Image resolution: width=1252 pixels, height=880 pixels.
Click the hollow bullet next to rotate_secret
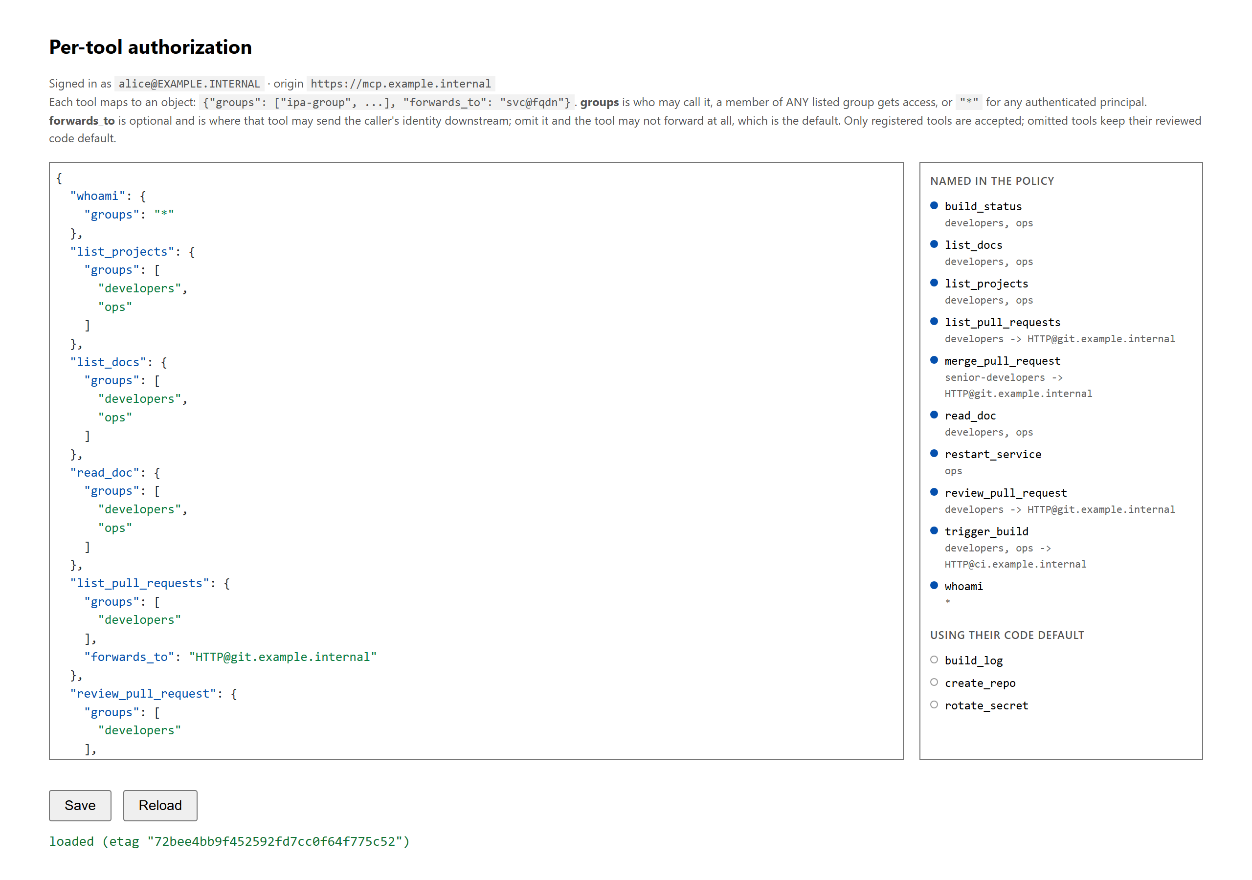934,705
